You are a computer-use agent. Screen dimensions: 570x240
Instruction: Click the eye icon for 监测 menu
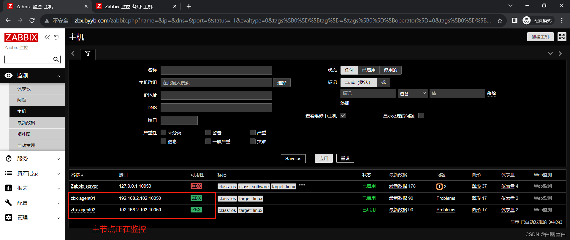coord(9,75)
